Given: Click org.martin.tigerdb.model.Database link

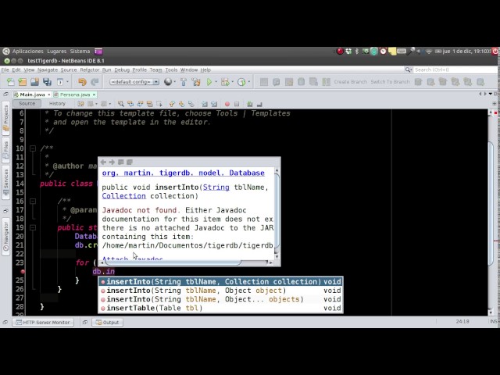Looking at the screenshot, I should pos(183,173).
